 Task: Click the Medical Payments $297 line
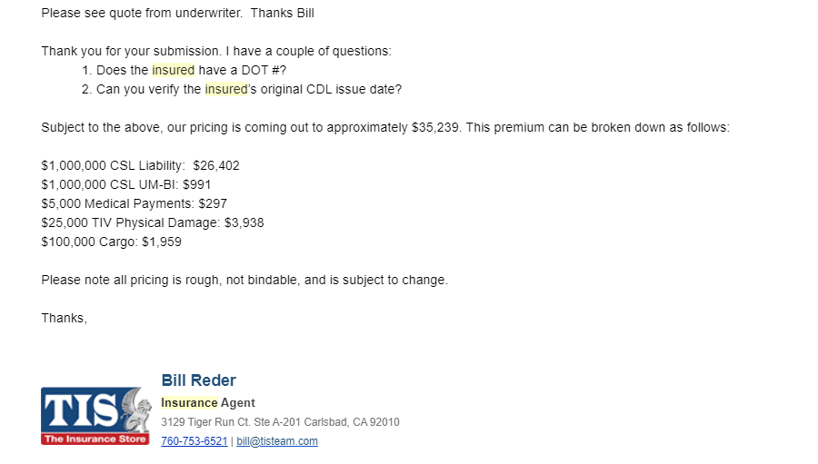[x=135, y=203]
